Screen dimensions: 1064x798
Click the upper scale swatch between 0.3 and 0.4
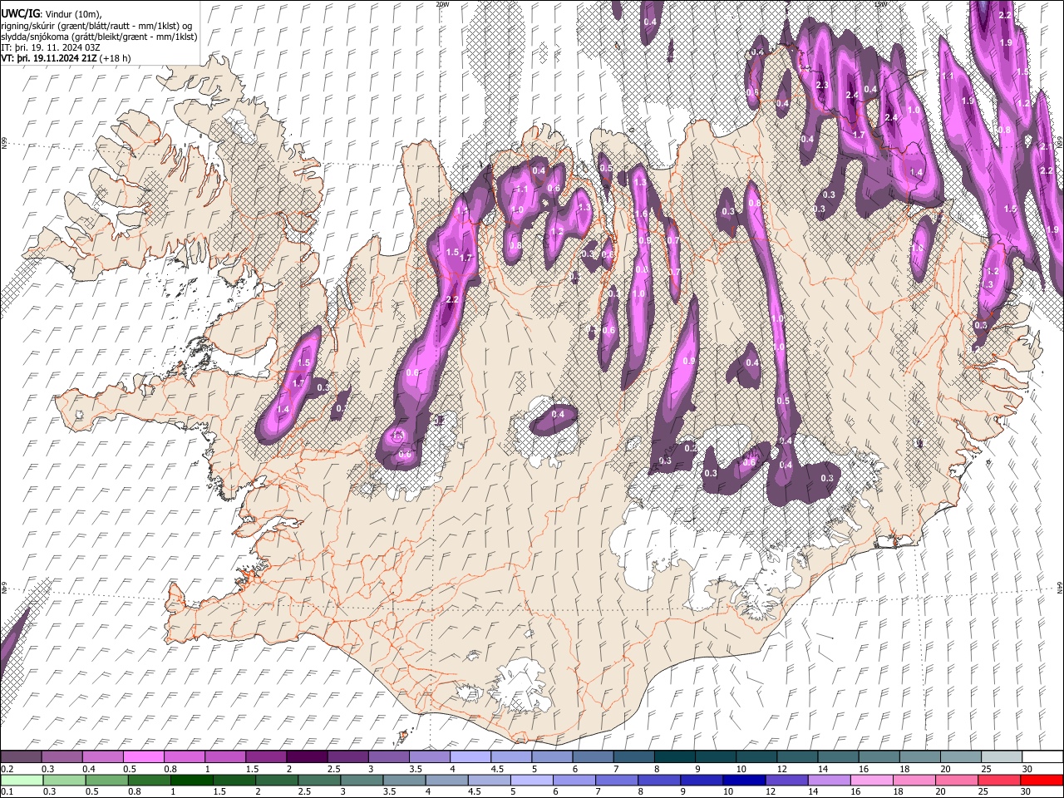click(62, 756)
